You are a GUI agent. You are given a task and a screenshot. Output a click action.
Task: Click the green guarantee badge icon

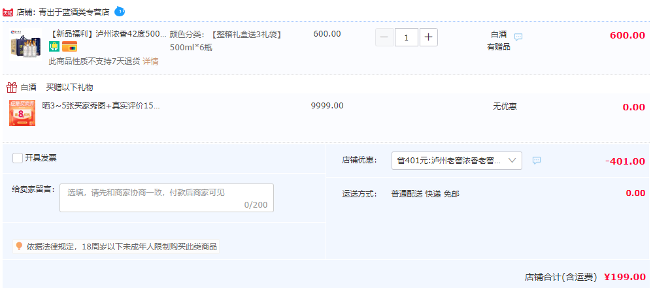54,46
